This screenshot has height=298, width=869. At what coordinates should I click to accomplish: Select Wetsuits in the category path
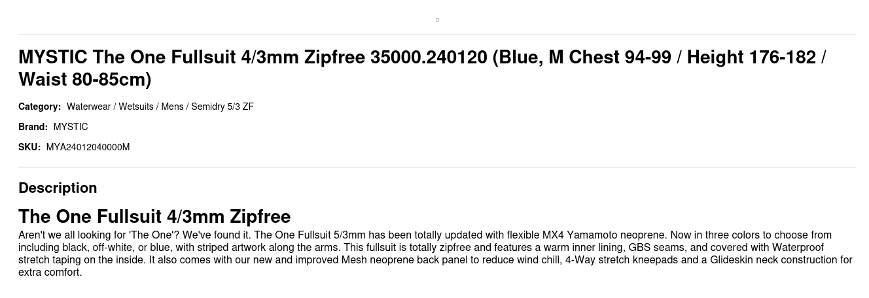click(135, 107)
